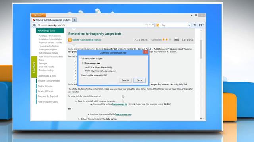Open License and activation sidebar link
The width and height of the screenshot is (254, 142).
48,46
